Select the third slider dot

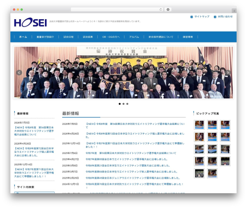pos(127,104)
